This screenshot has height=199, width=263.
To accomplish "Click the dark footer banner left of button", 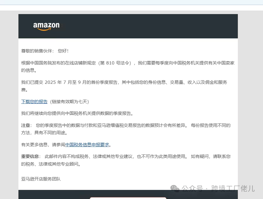I will pyautogui.click(x=53, y=194).
